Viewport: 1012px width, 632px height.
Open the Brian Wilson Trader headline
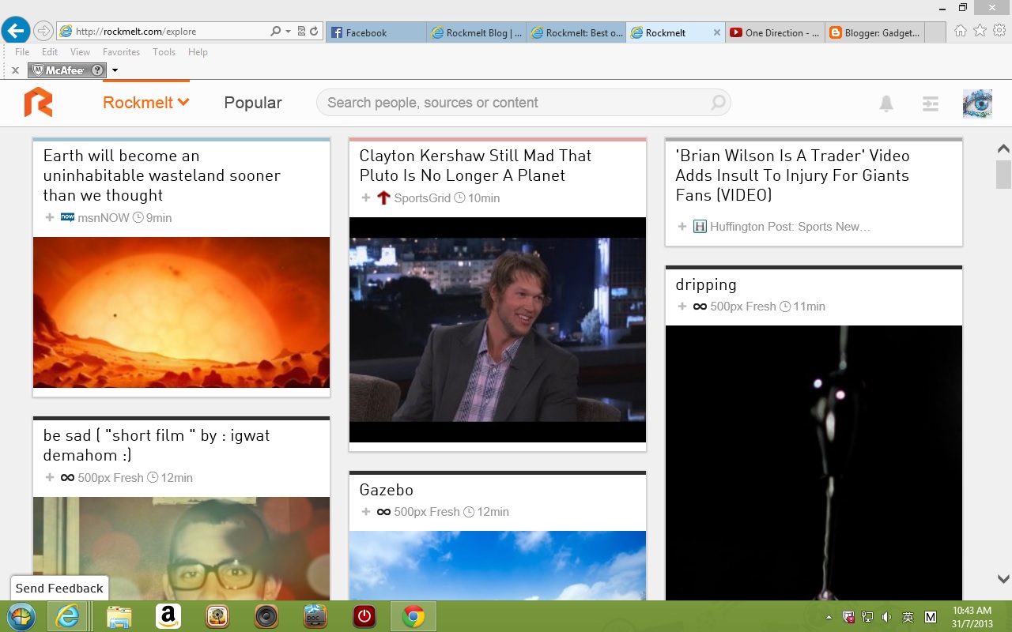[x=793, y=175]
